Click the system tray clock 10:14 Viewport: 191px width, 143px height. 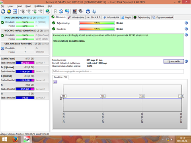tap(182, 138)
